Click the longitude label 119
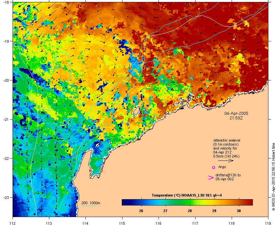This screenshot has height=225, width=278. (268, 223)
